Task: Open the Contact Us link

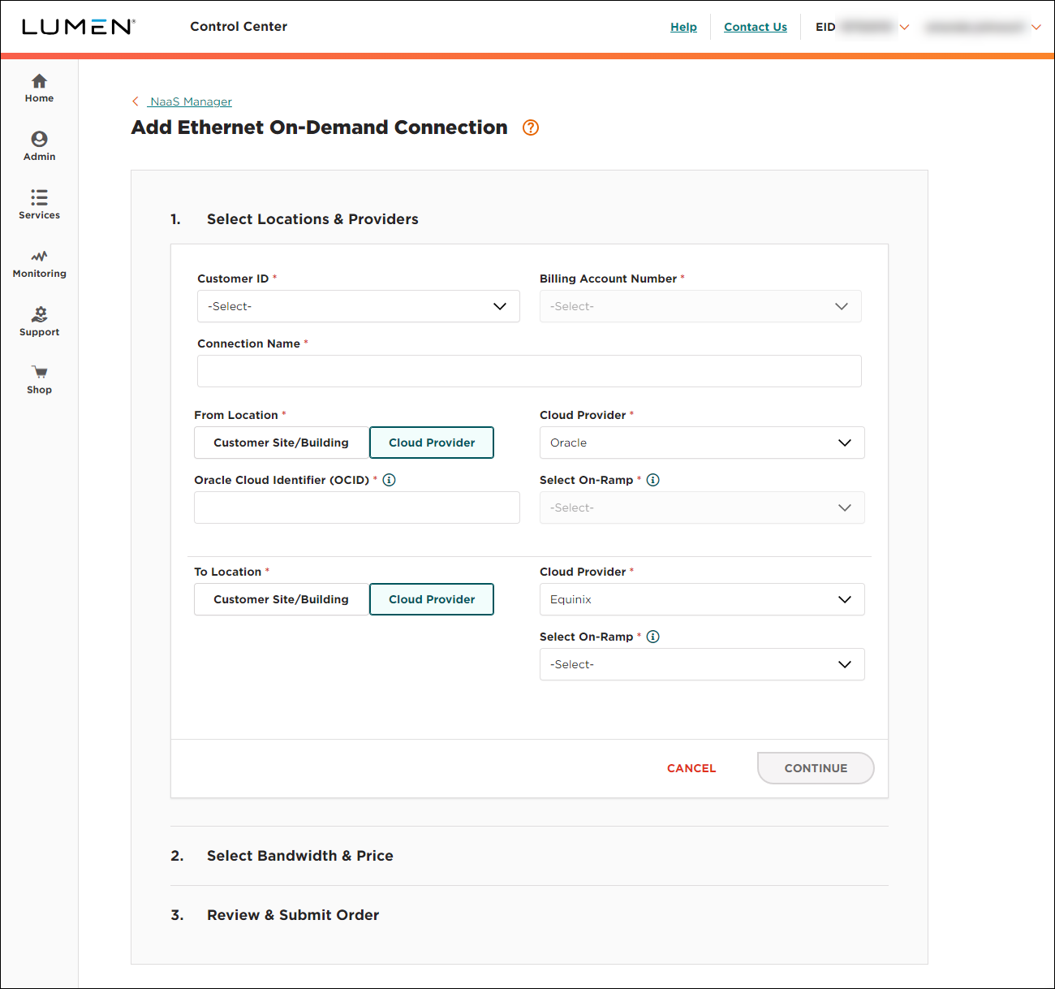Action: point(756,27)
